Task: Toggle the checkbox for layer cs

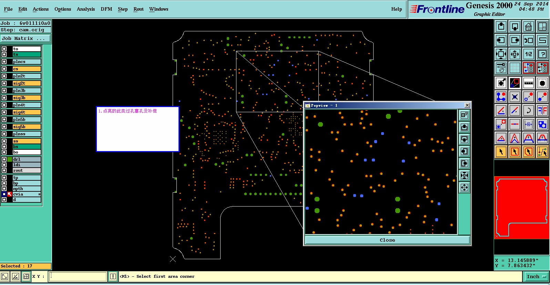Action: coord(4,69)
